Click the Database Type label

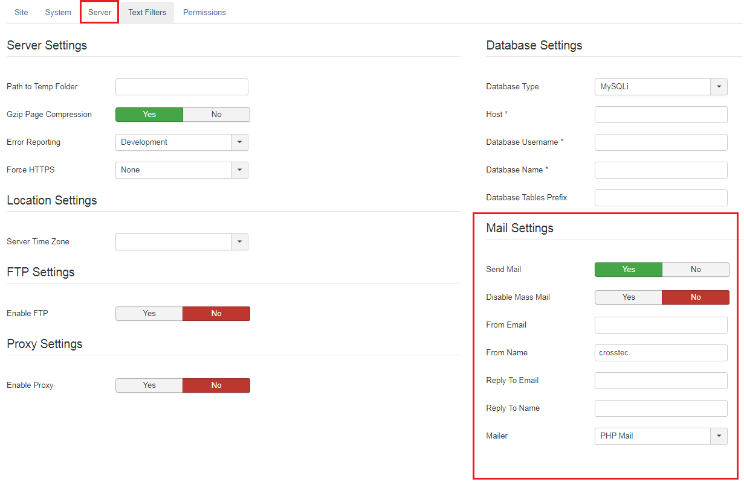coord(513,87)
